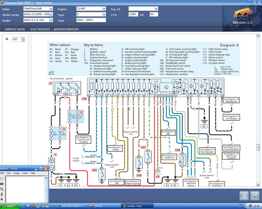Open the Make dropdown
The width and height of the screenshot is (262, 209).
51,9
